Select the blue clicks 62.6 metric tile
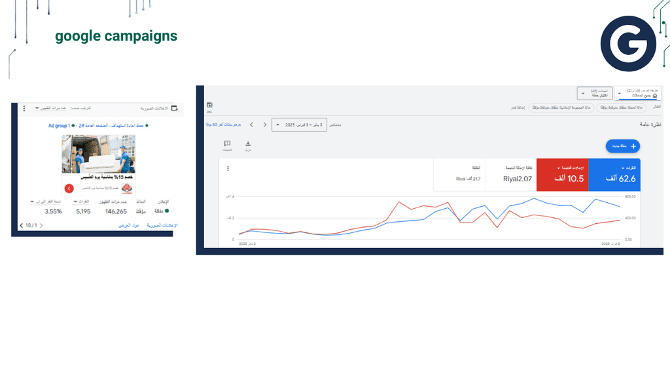The width and height of the screenshot is (670, 377). (x=614, y=175)
